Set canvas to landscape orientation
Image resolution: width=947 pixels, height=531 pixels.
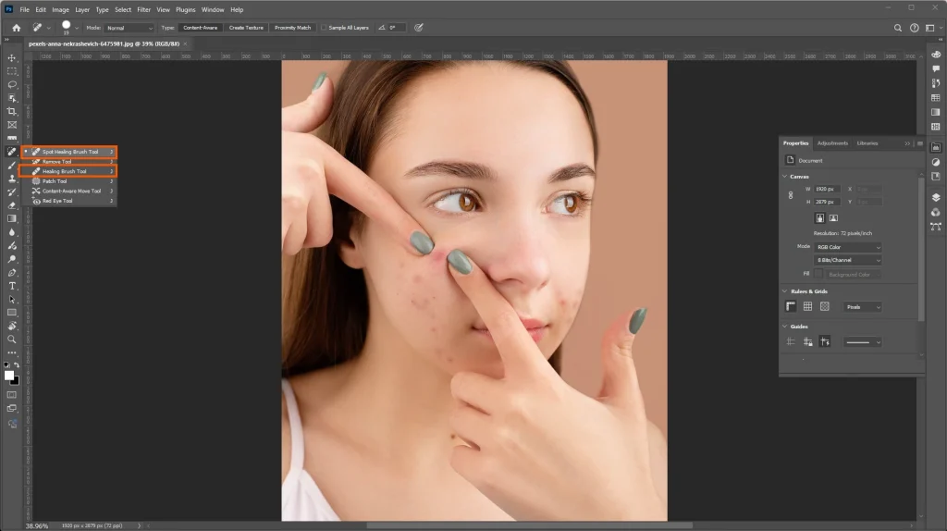coord(833,218)
